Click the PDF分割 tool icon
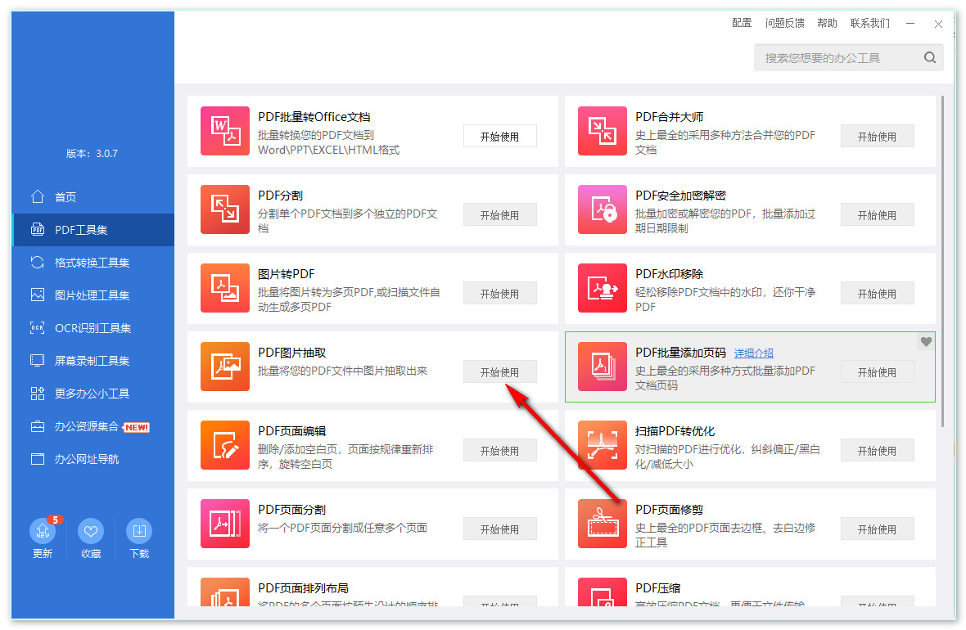 [225, 209]
